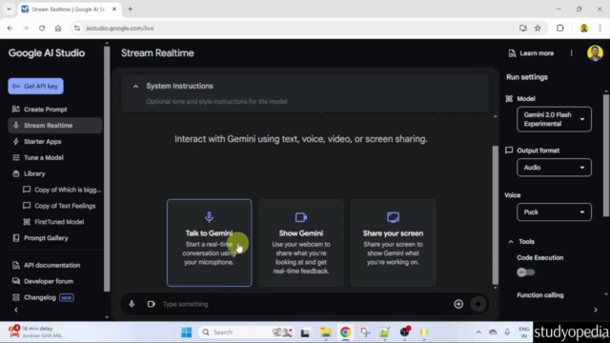The image size is (610, 343).
Task: Toggle the Code Execution switch
Action: point(525,272)
